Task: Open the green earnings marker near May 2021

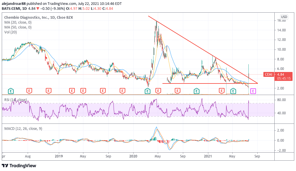Action: point(233,91)
